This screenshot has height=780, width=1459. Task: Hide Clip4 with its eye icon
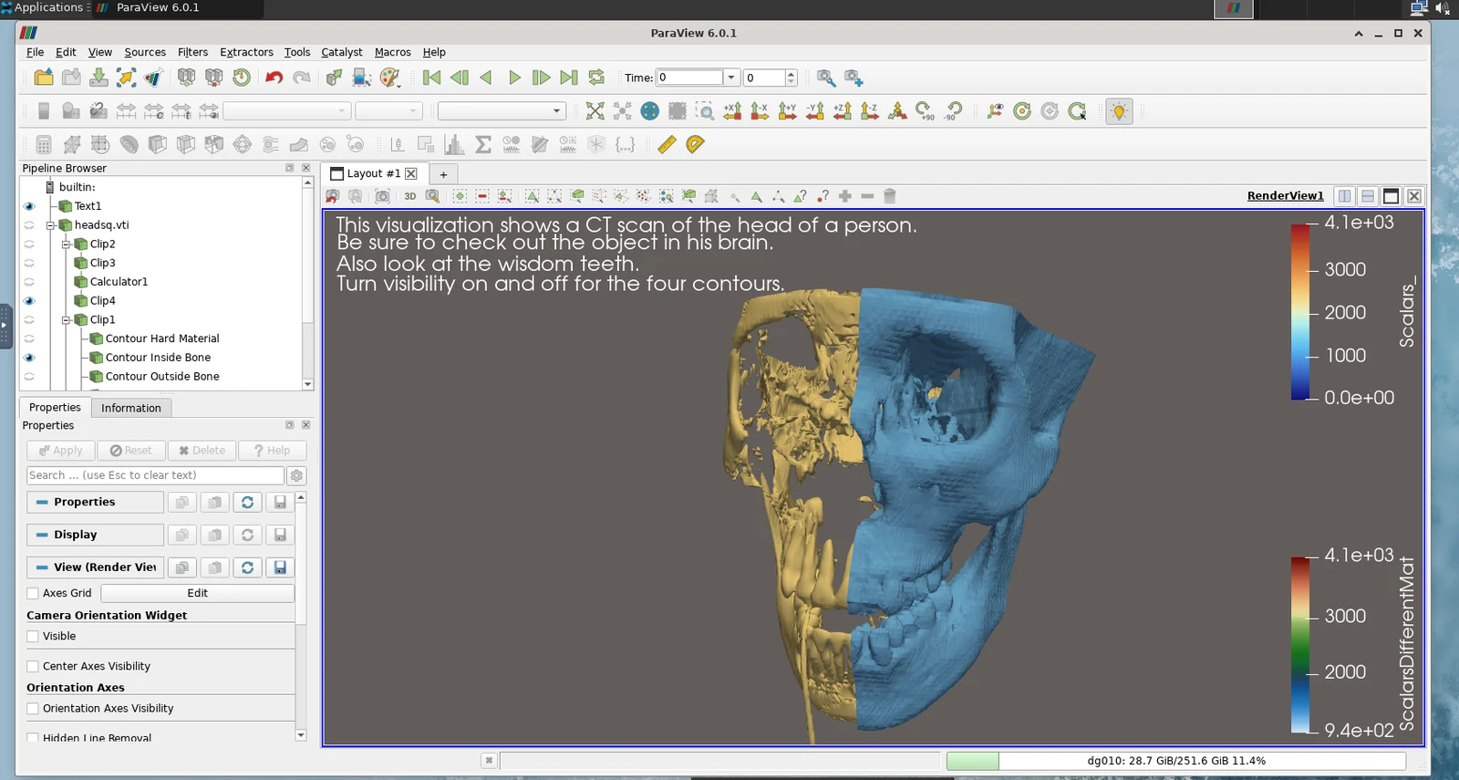click(x=29, y=301)
